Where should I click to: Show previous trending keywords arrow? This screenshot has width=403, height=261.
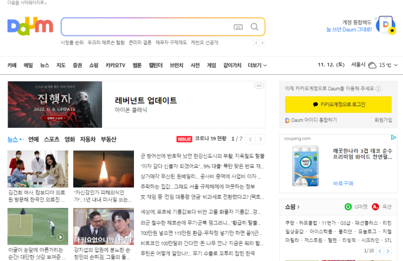(256, 43)
